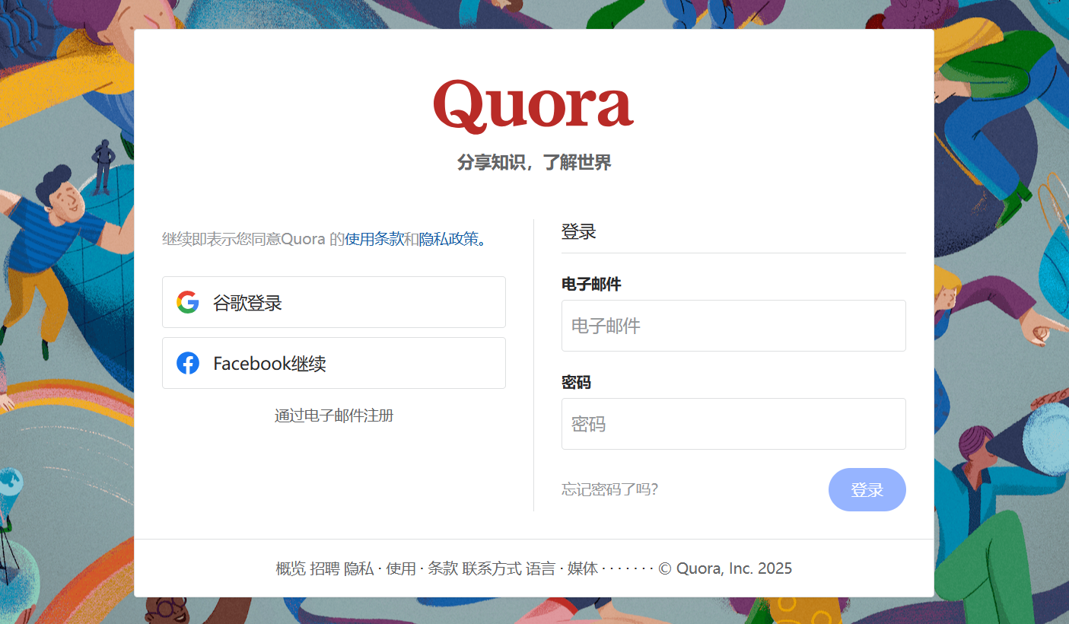
Task: Open the 概览 footer link
Action: click(291, 568)
